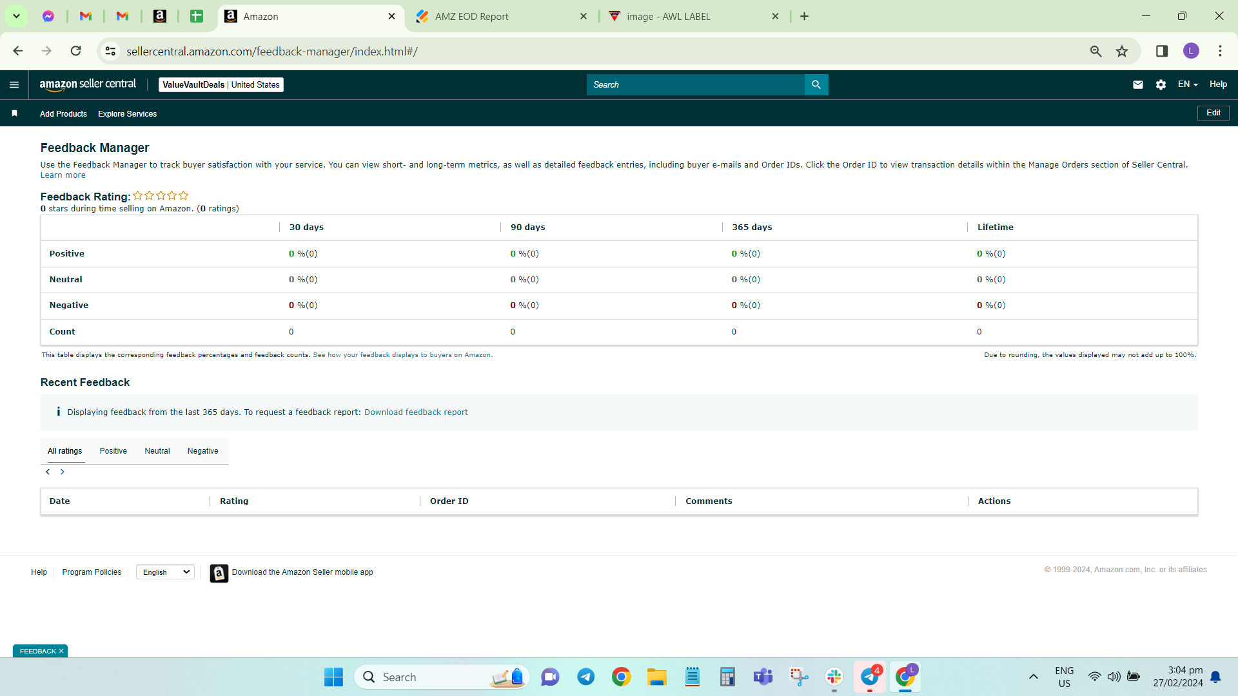Image resolution: width=1238 pixels, height=696 pixels.
Task: Click the Date column header
Action: tap(60, 501)
